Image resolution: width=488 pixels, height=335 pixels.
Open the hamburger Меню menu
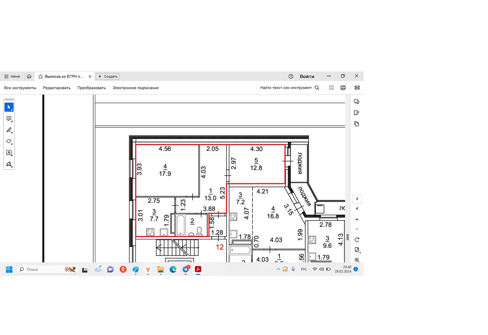click(x=12, y=76)
